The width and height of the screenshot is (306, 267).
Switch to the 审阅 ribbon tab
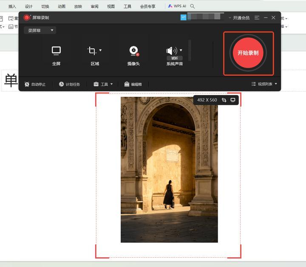point(94,6)
